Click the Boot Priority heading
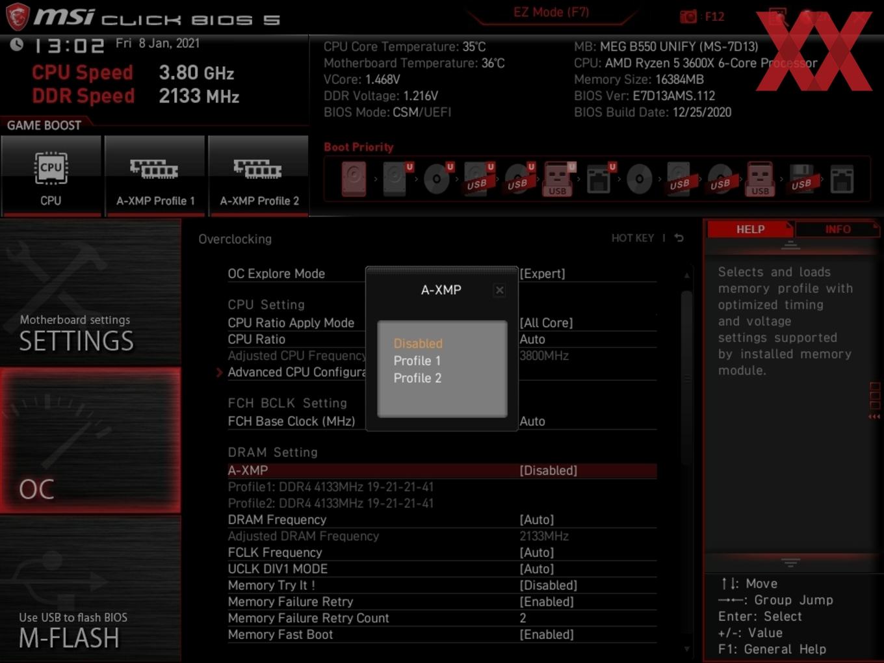 point(358,147)
